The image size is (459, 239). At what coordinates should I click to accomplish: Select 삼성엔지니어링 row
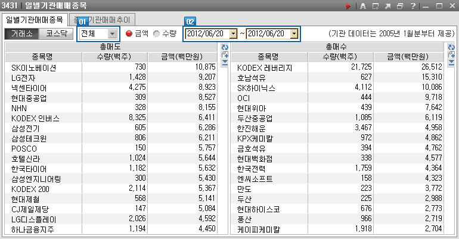click(111, 178)
